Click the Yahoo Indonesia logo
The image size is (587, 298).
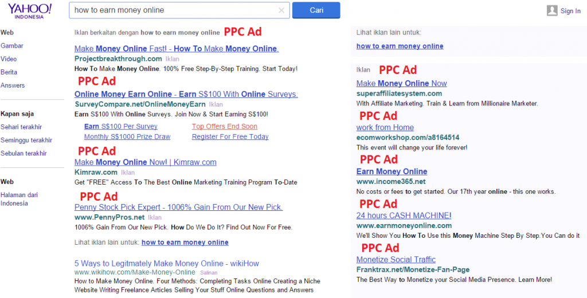click(30, 11)
